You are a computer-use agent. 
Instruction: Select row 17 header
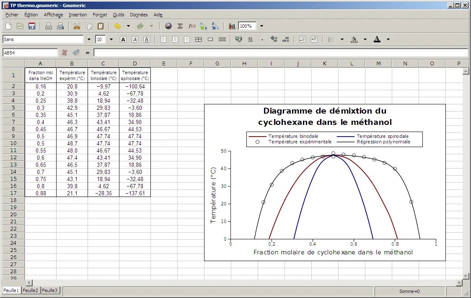click(x=13, y=193)
